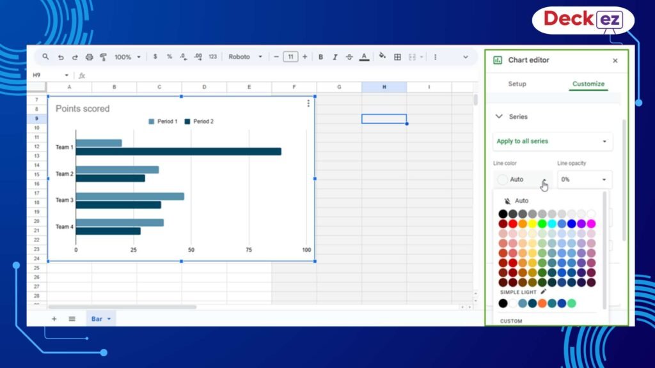Open the borders tool

click(397, 57)
